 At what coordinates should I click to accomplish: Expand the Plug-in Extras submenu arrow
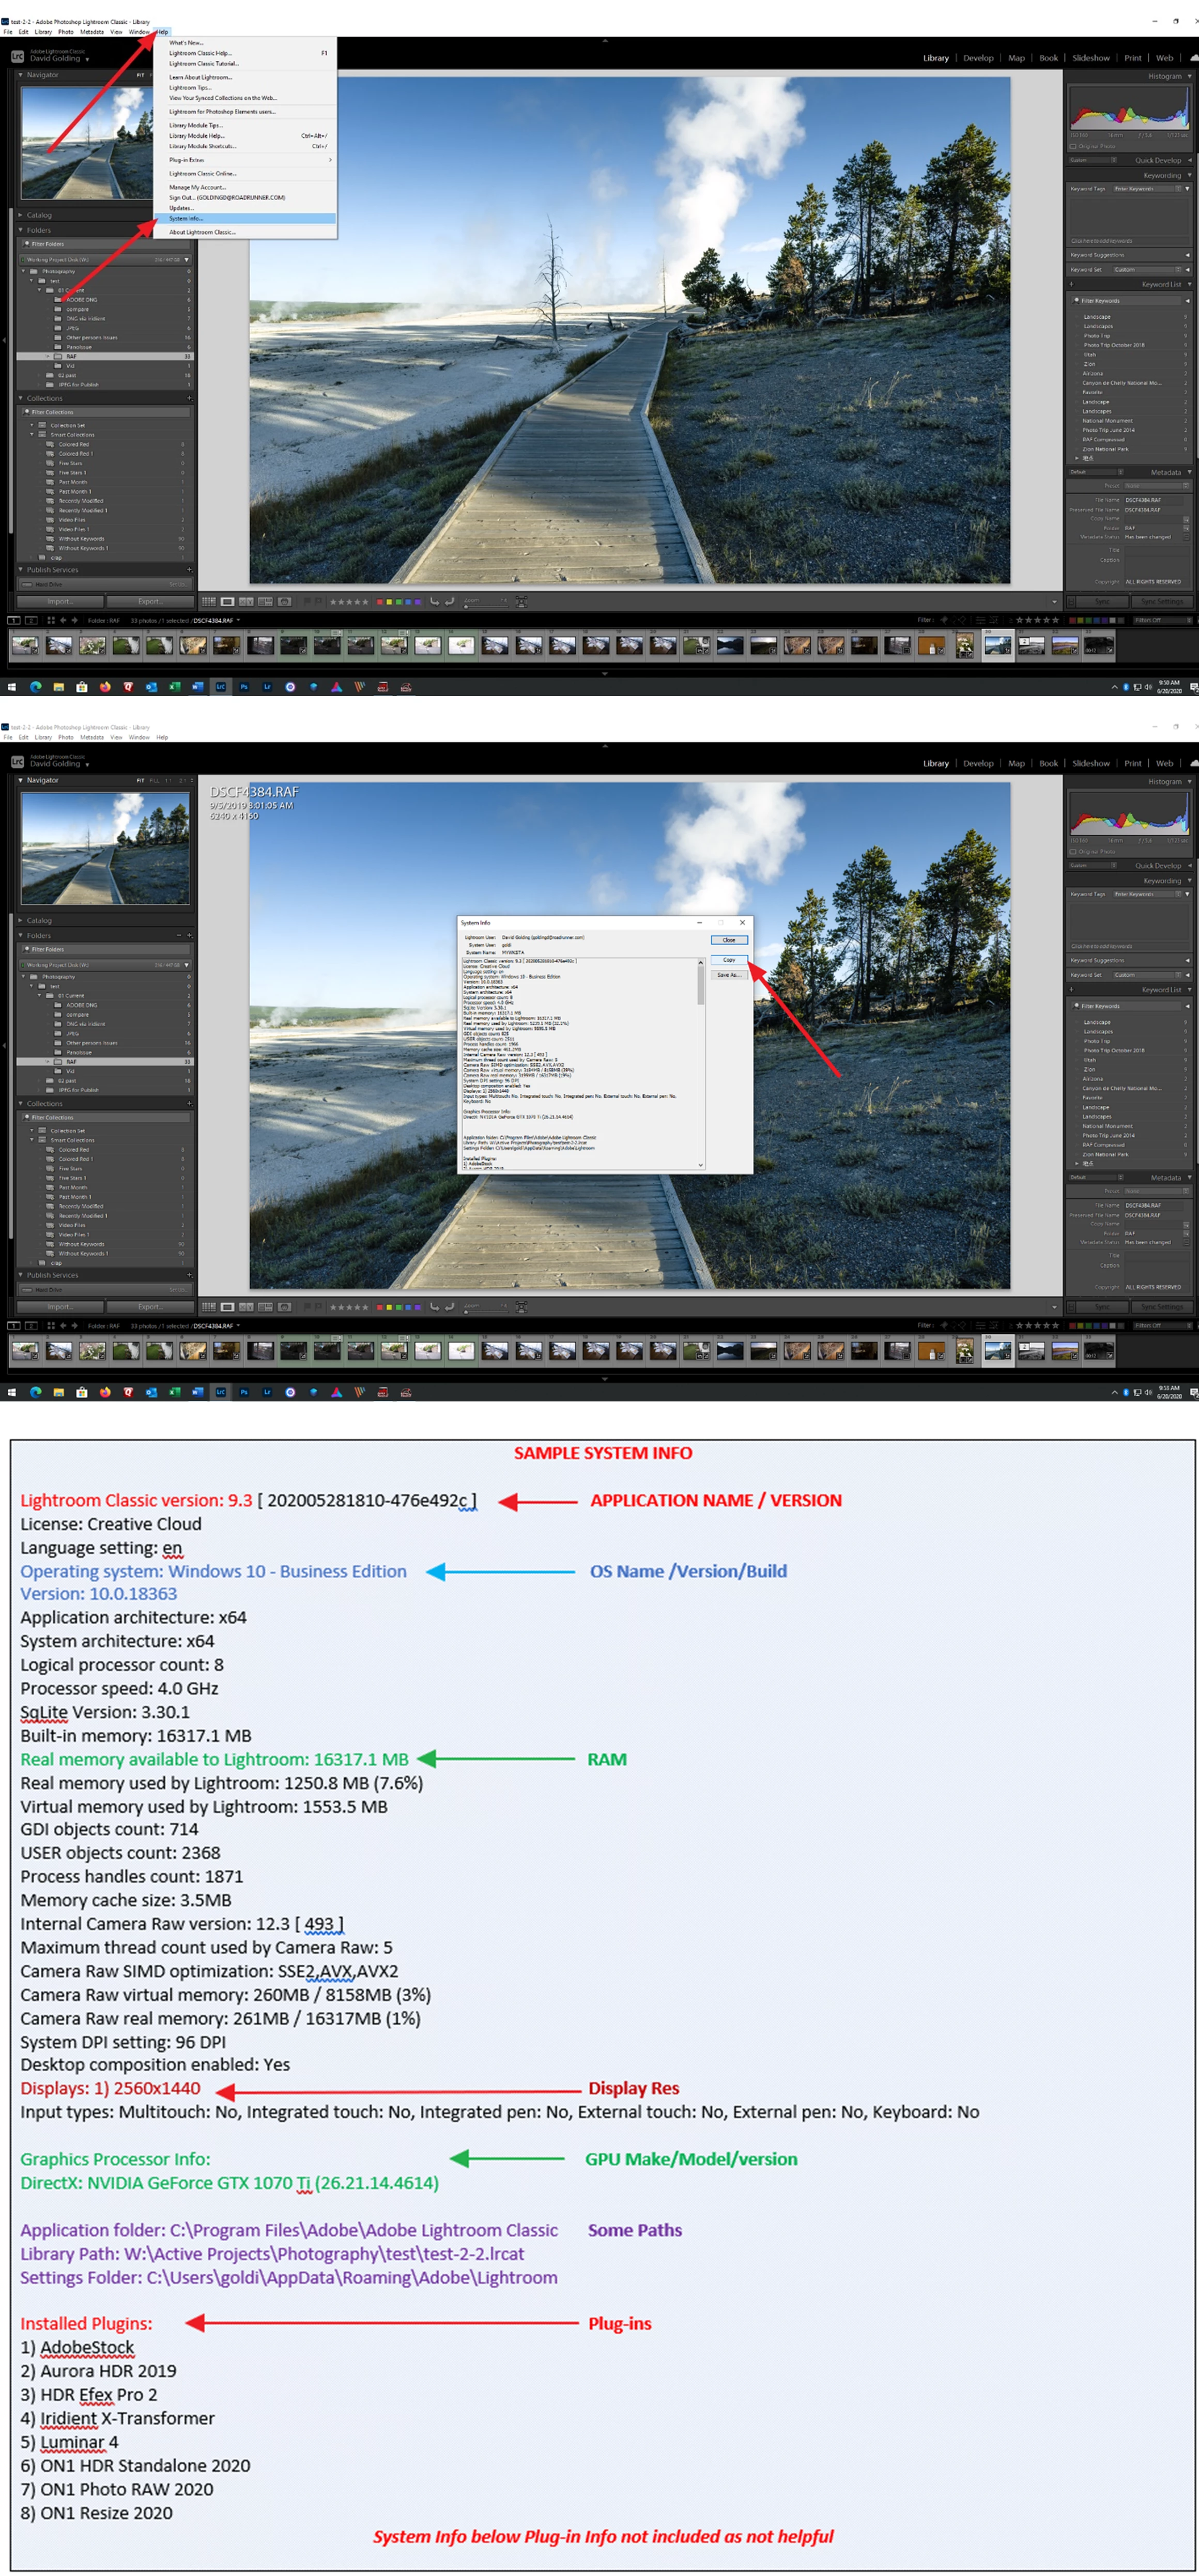coord(330,160)
